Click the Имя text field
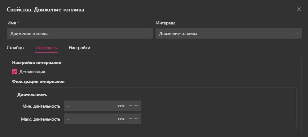Image resolution: width=308 pixels, height=137 pixels. tap(80, 33)
